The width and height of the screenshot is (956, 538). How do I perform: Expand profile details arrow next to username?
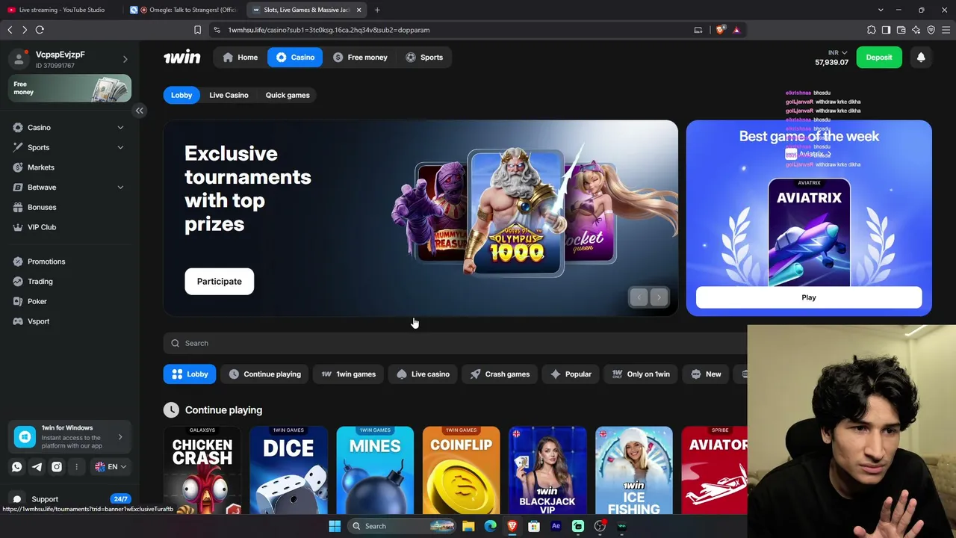pos(125,60)
